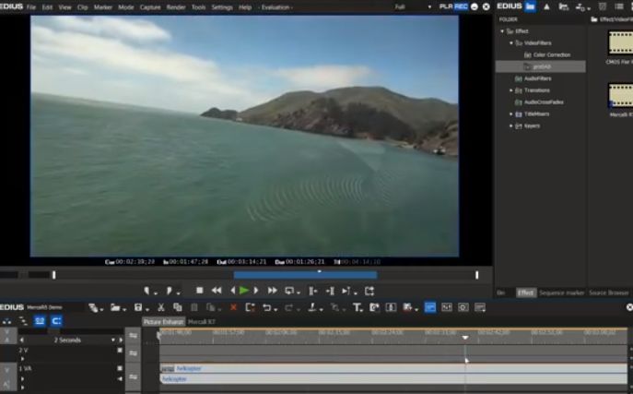The image size is (633, 394).
Task: Click the timeline playhead marker on ruler
Action: click(x=465, y=337)
